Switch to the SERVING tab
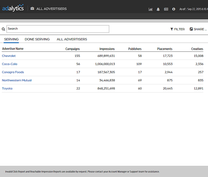This screenshot has height=177, width=208. [x=11, y=39]
